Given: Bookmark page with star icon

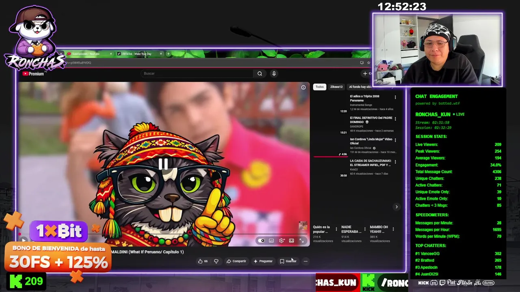Looking at the screenshot, I should (368, 62).
